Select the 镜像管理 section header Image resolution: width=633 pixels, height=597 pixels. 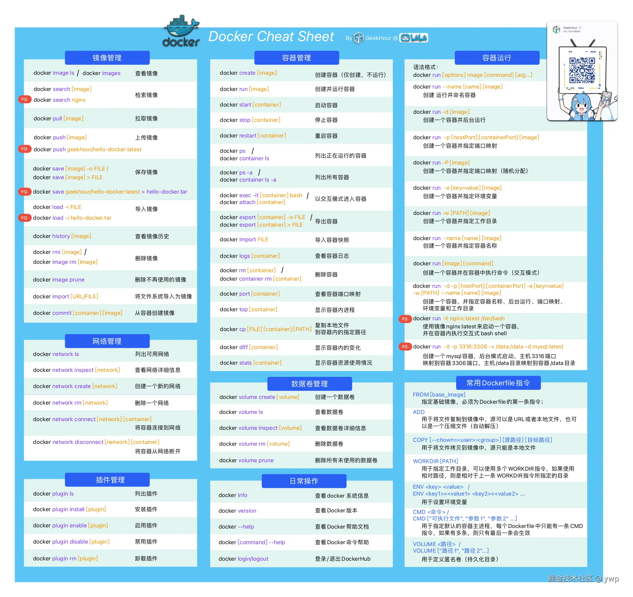pyautogui.click(x=107, y=58)
